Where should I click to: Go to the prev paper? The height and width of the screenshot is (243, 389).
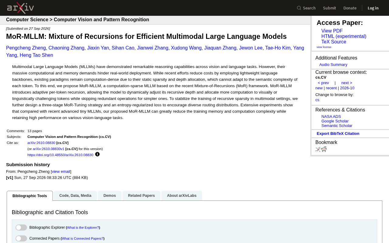click(x=323, y=83)
